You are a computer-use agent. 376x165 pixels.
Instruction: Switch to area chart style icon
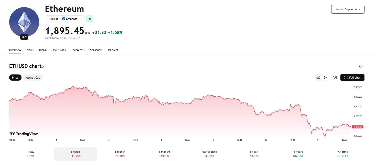pos(318,78)
